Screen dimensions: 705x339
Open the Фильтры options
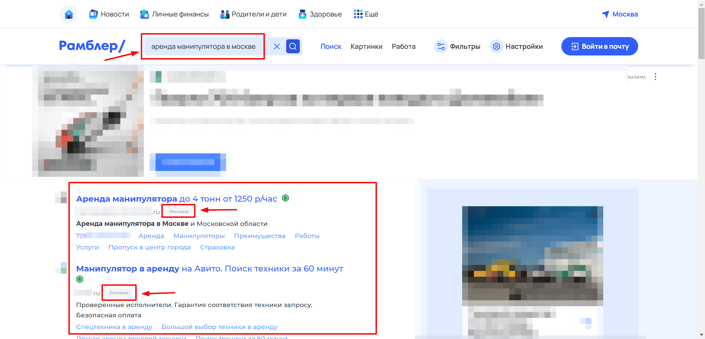click(x=457, y=46)
